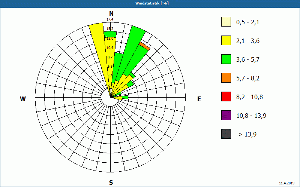300x187 pixels.
Task: Click the 6,5 radial axis value
Action: 110,67
